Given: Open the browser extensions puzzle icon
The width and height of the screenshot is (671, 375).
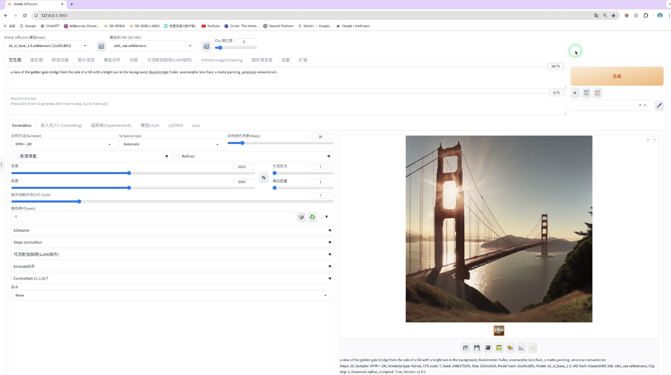Looking at the screenshot, I should (x=646, y=15).
